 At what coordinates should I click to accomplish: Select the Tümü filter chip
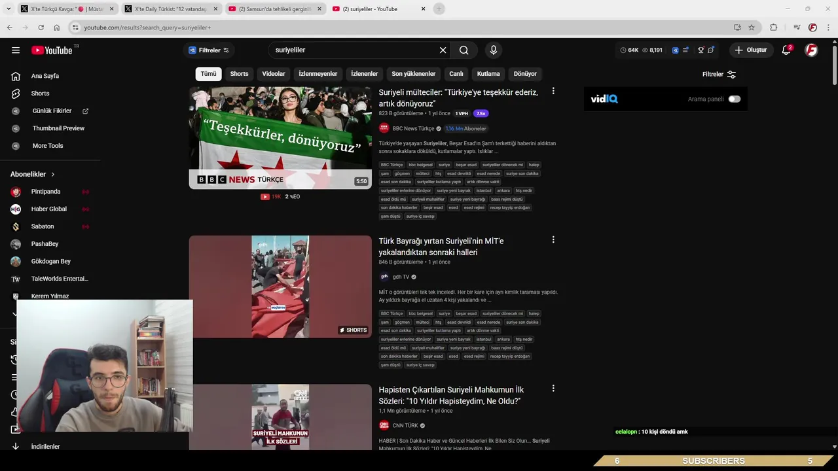(208, 74)
